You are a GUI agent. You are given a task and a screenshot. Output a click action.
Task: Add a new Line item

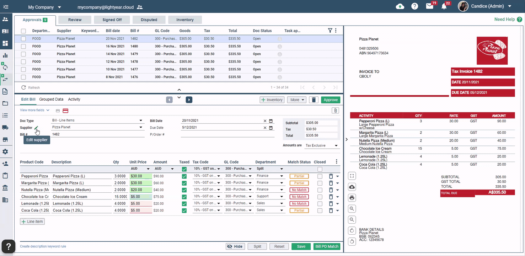[x=32, y=222]
